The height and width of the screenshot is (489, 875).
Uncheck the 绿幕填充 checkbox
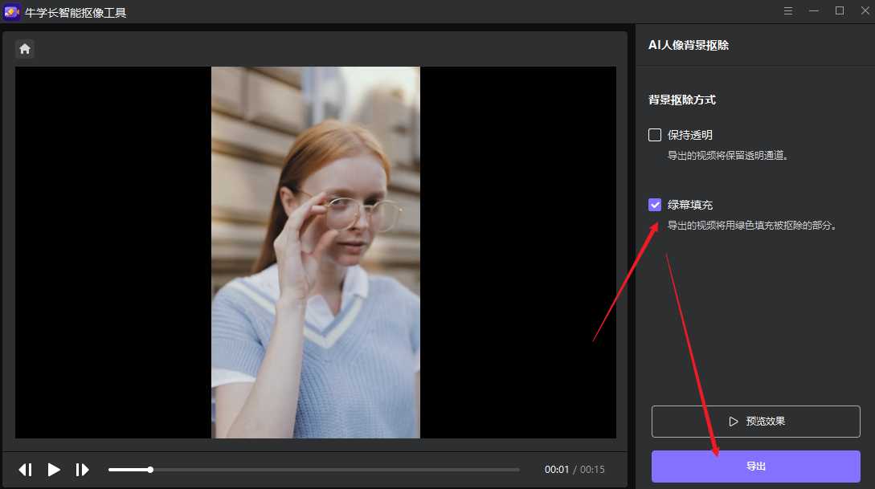tap(655, 205)
